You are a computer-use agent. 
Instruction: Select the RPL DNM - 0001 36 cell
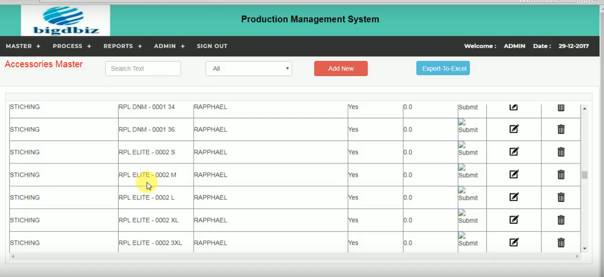pos(156,130)
